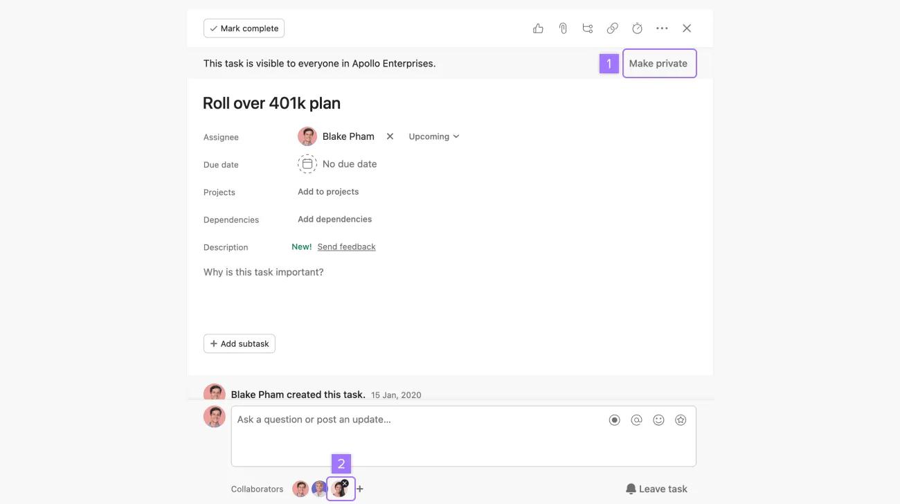Screen dimensions: 900x504
Task: Click the Add subtask button
Action: click(240, 344)
